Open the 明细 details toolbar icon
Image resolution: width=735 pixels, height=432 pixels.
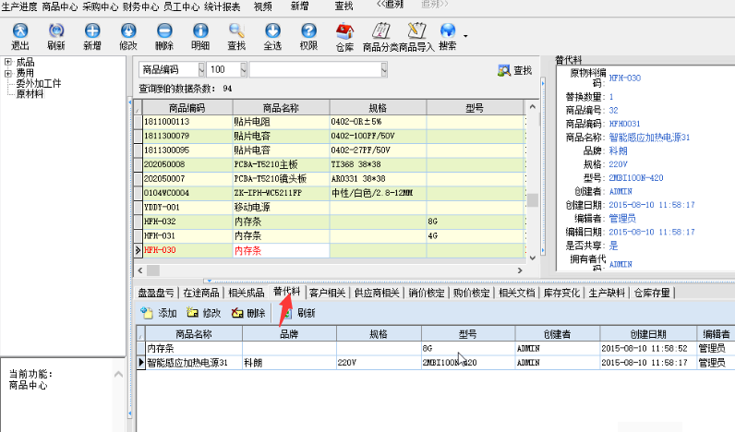click(x=200, y=37)
